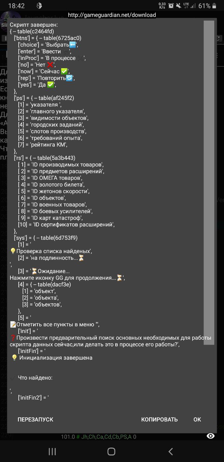Click the blue left arrow after 'Выбрать'
224x462 pixels.
coord(72,45)
